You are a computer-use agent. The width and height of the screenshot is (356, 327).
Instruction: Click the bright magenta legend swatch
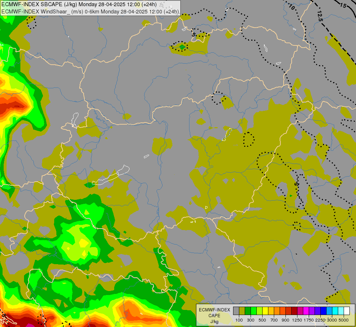306,311
